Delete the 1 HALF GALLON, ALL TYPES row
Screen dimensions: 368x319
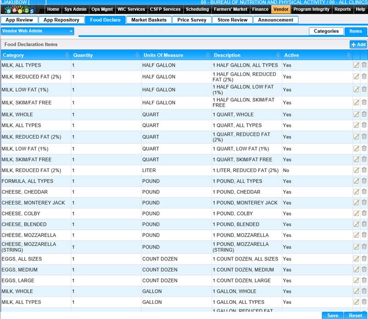[364, 65]
